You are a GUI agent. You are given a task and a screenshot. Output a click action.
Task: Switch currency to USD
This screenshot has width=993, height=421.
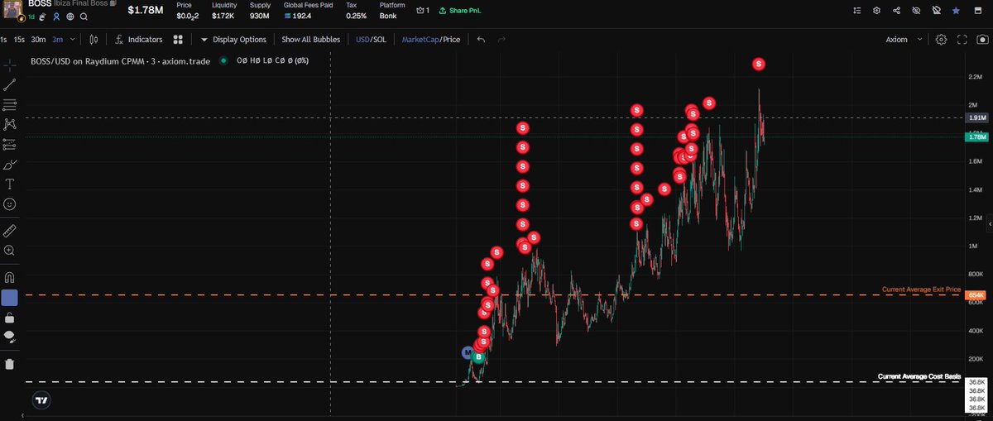coord(362,39)
